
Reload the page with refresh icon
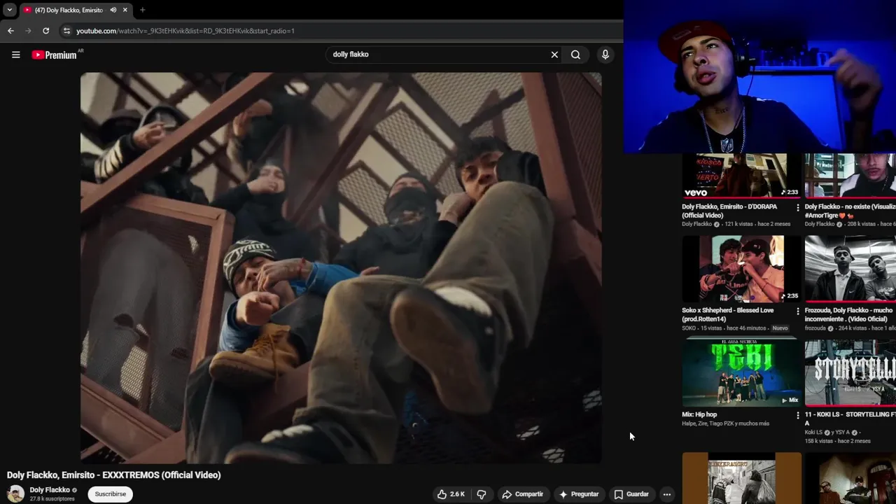(46, 31)
